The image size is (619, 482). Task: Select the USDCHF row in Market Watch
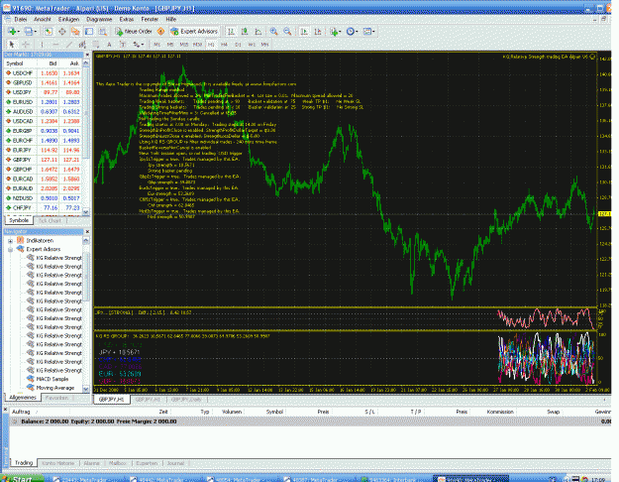click(x=43, y=73)
